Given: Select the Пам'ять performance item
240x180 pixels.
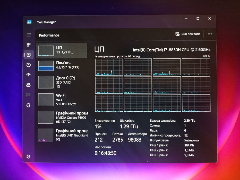Looking at the screenshot, I should coord(62,66).
